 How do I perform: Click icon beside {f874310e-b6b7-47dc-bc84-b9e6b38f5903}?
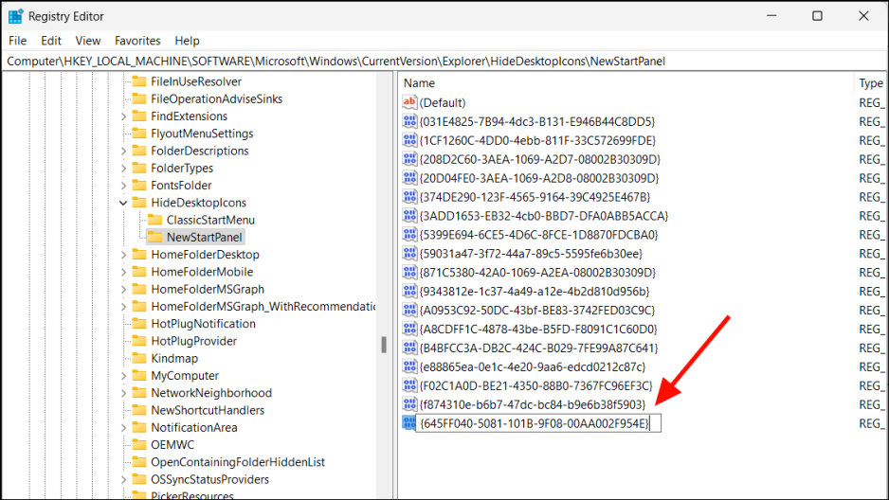(409, 404)
